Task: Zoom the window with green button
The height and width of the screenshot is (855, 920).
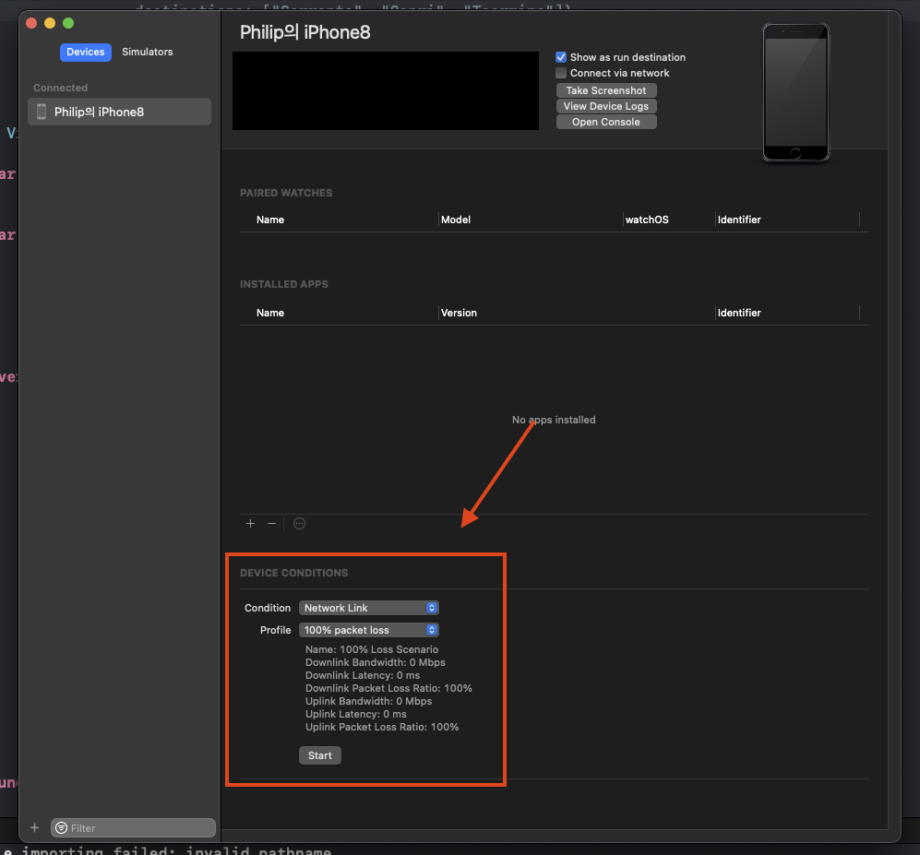Action: tap(68, 23)
